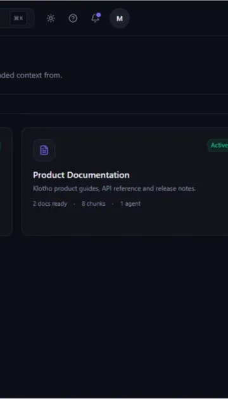
Task: Toggle the light/dark theme sun icon
Action: pyautogui.click(x=51, y=18)
